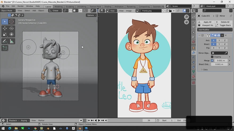Toggle Mirror Axis Y
The image size is (234, 131).
click(x=219, y=40)
